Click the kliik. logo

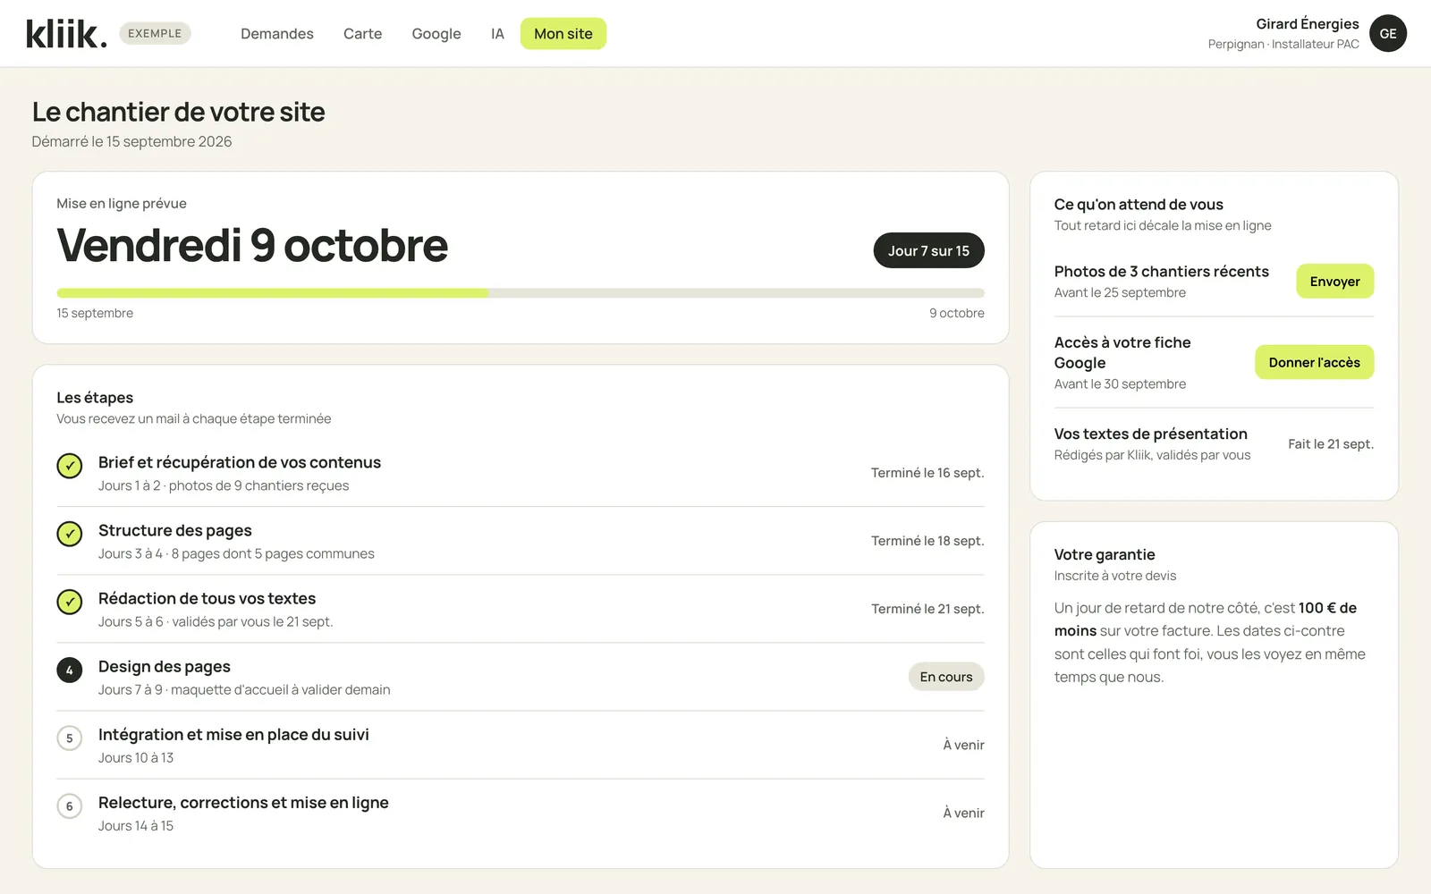click(x=66, y=34)
